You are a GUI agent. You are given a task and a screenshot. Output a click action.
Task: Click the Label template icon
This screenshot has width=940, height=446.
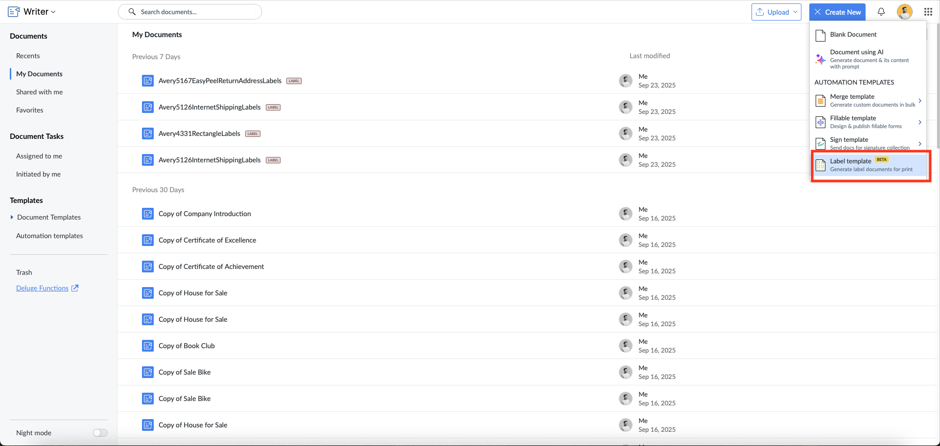pyautogui.click(x=821, y=165)
